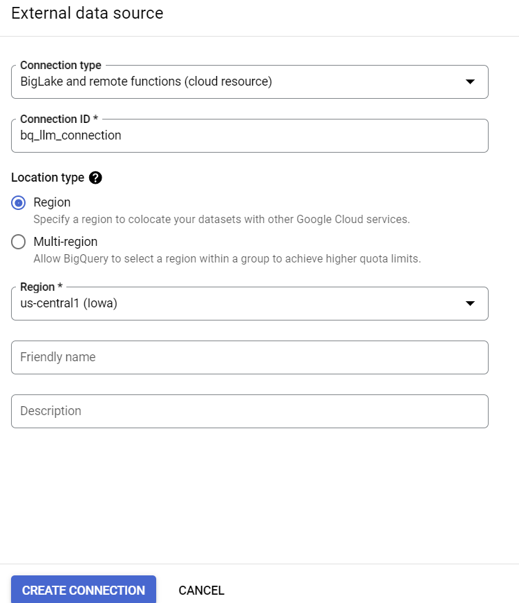Click into the Description field
Image resolution: width=519 pixels, height=603 pixels.
tap(249, 411)
